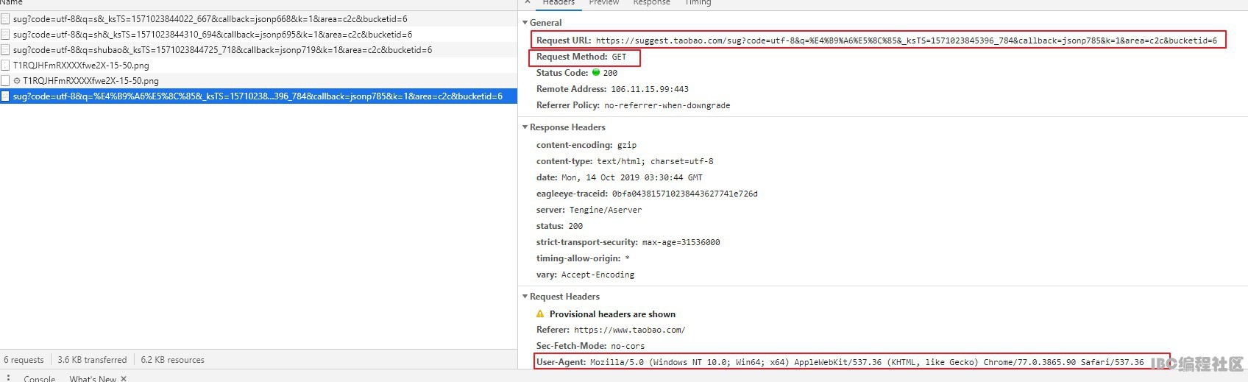This screenshot has height=382, width=1248.
Task: Click the file icon of the q=s&_ksTS request
Action: pyautogui.click(x=5, y=19)
